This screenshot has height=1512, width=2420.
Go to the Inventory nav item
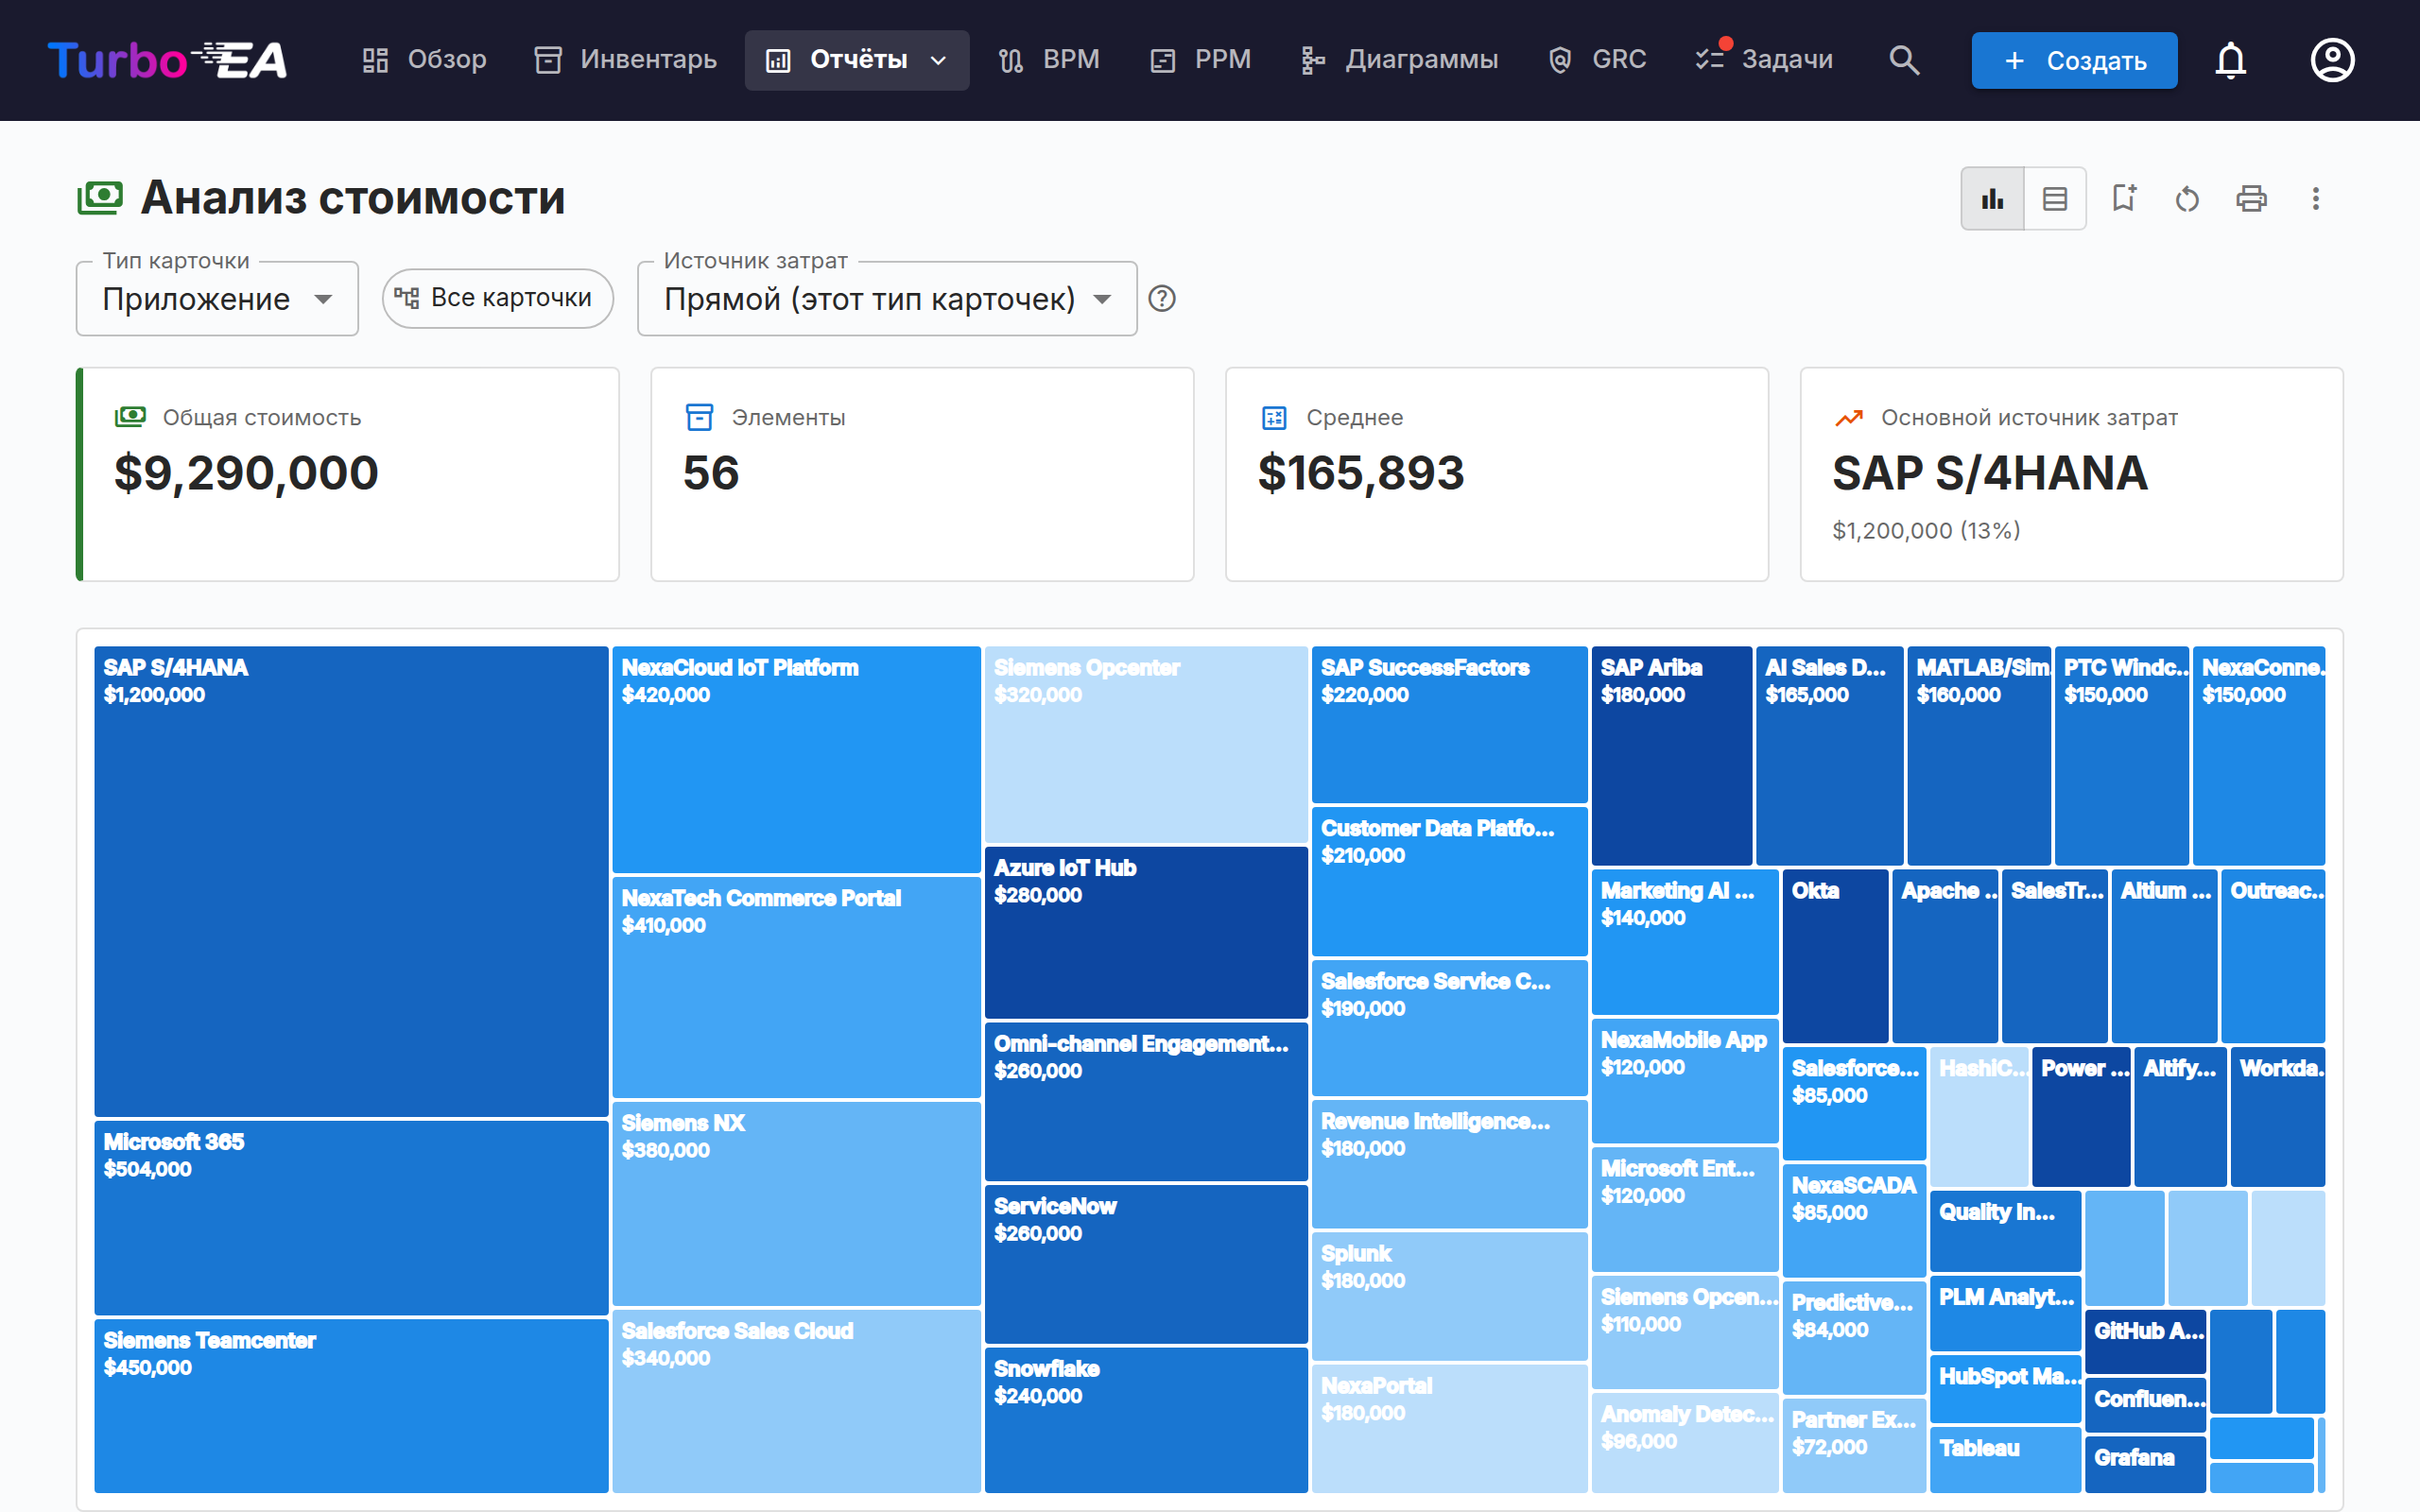pyautogui.click(x=626, y=60)
